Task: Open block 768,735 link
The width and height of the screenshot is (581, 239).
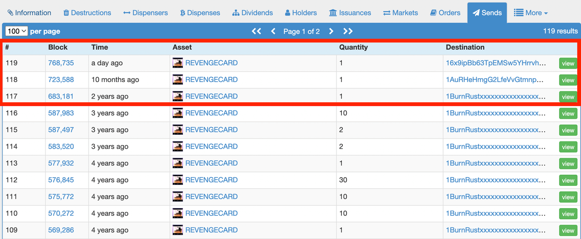Action: (x=61, y=63)
